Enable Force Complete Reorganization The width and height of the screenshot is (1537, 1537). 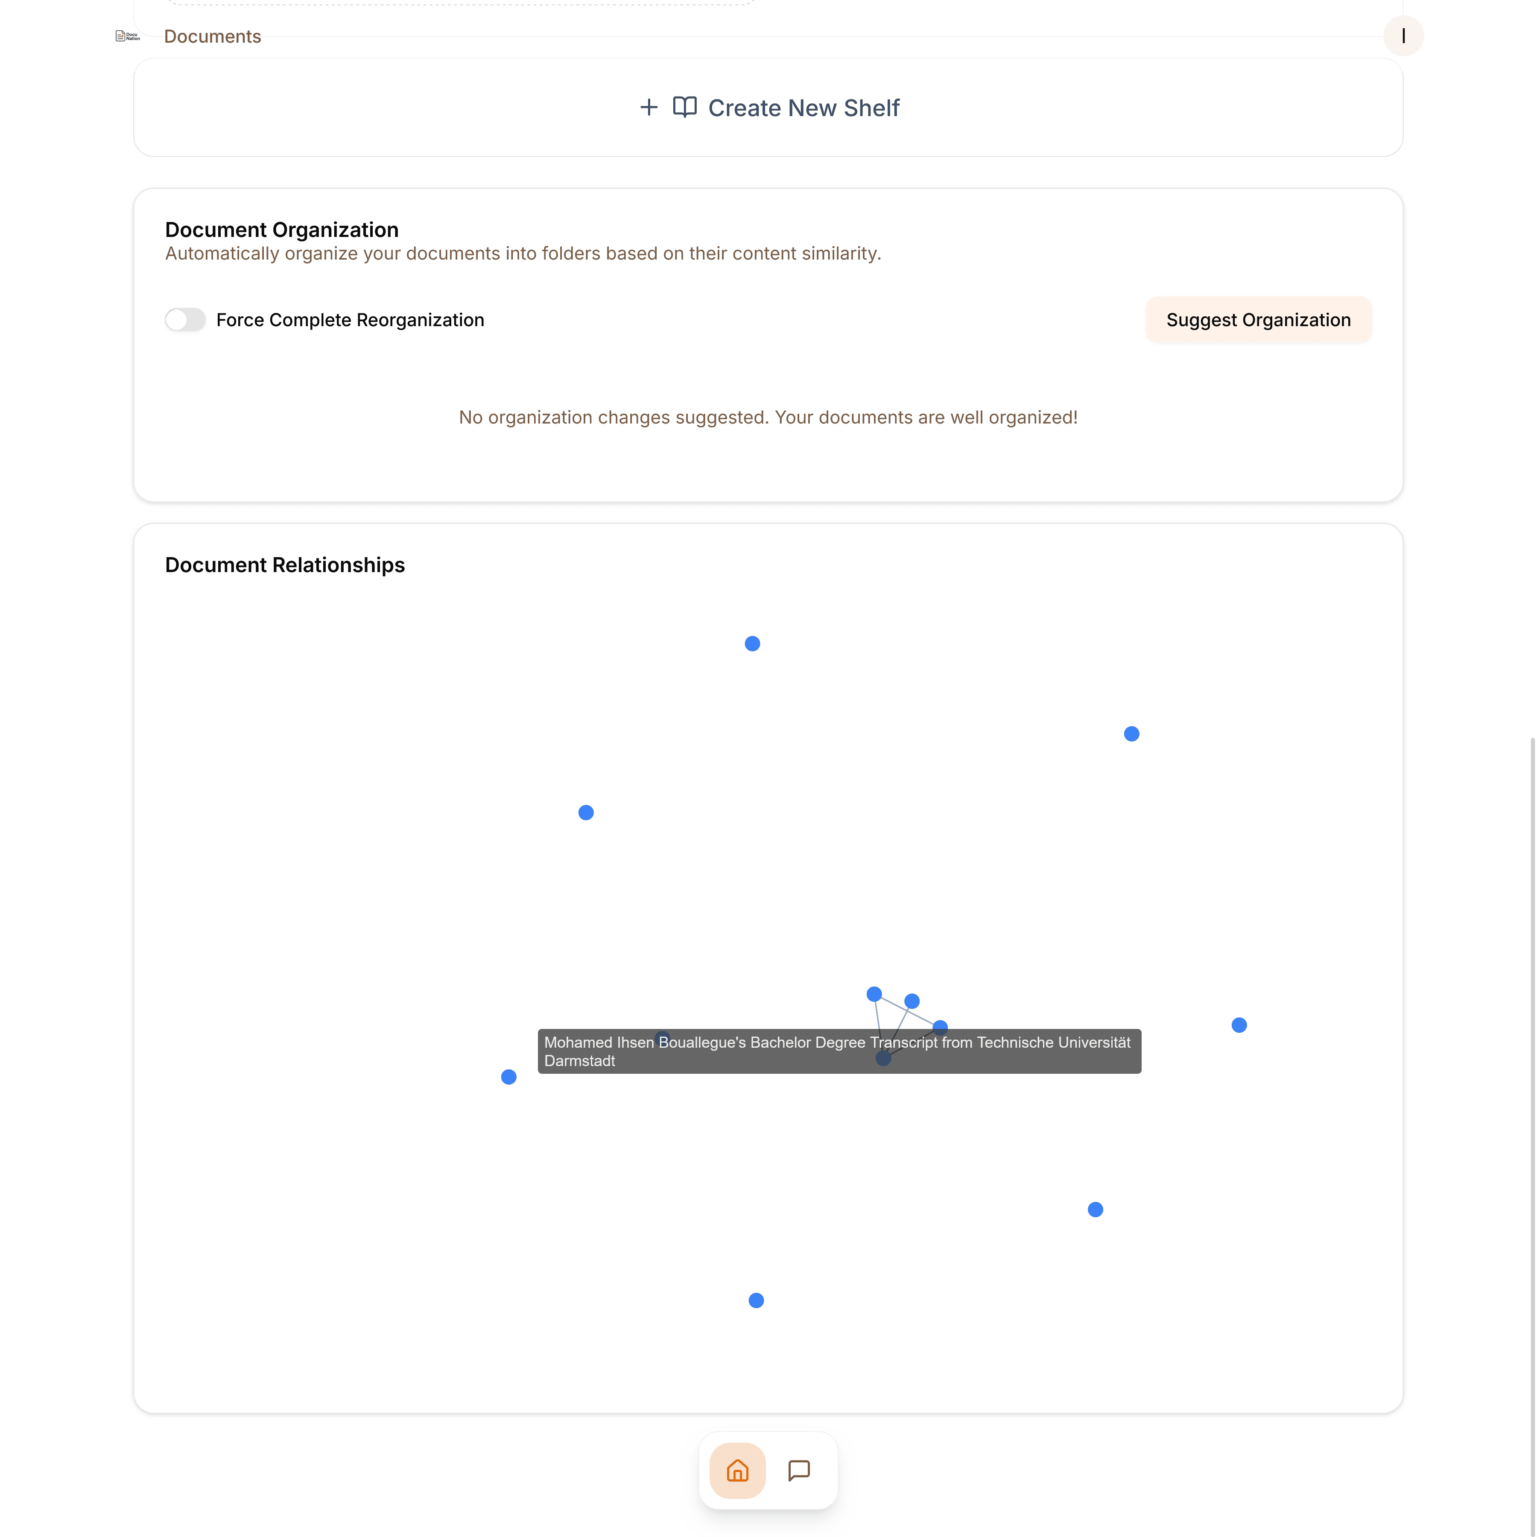tap(184, 320)
